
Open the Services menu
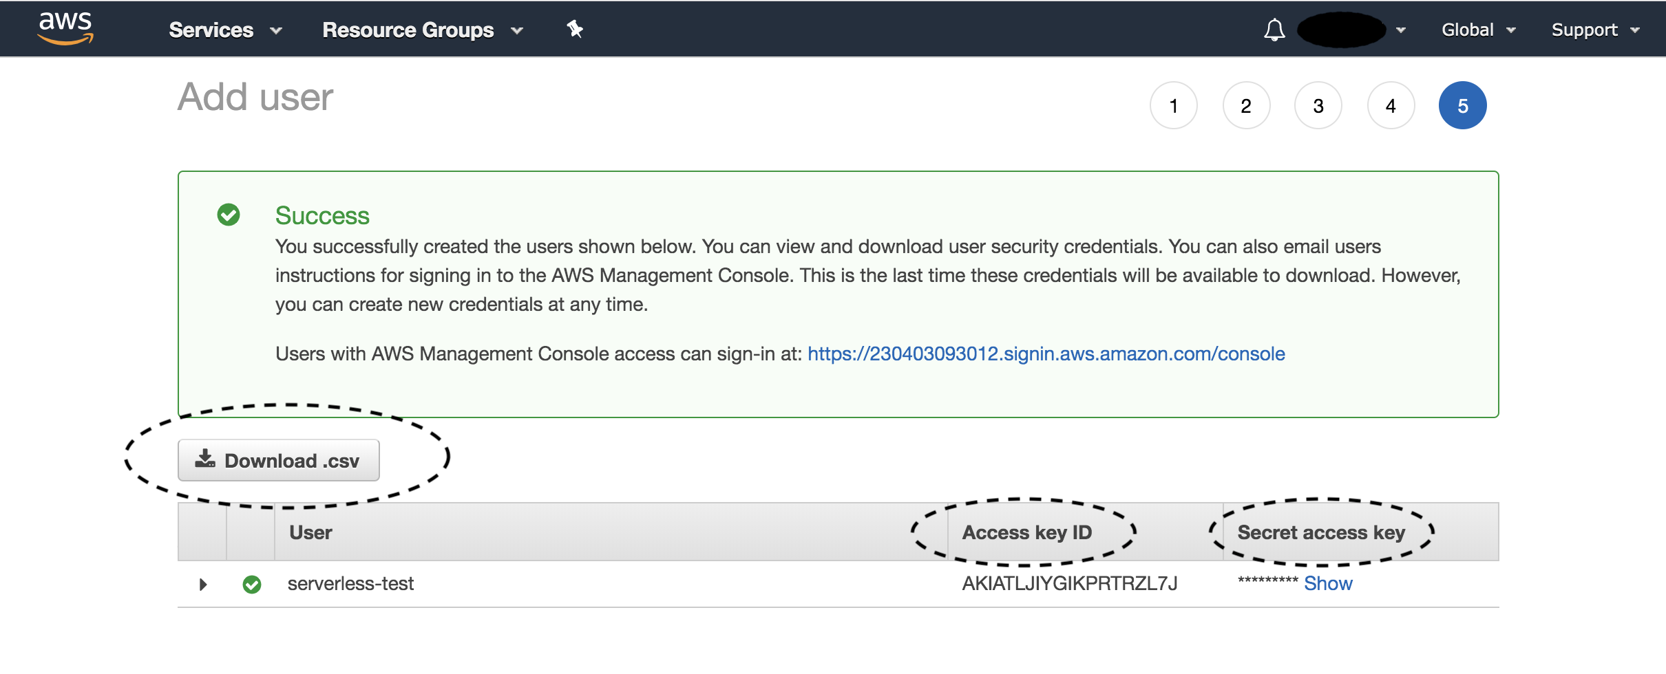click(x=225, y=30)
